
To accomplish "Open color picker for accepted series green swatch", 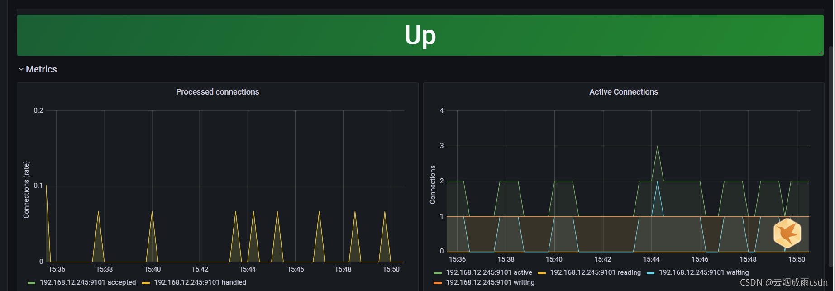I will point(31,283).
